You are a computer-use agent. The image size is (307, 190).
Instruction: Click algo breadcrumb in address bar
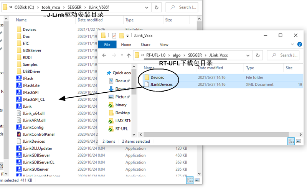click(177, 55)
